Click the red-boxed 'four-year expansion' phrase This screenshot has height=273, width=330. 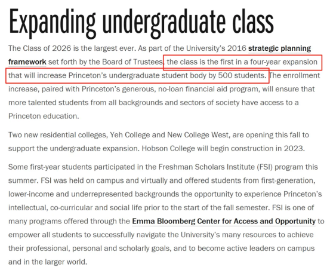click(283, 62)
